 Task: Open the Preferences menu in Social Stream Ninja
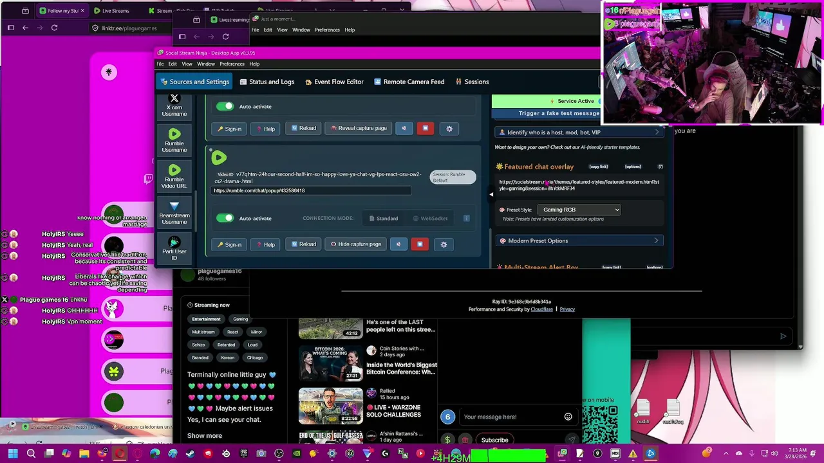click(x=232, y=64)
